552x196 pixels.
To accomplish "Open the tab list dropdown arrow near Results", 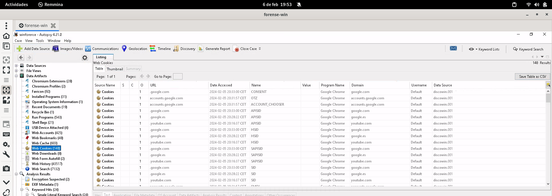I will point(542,57).
